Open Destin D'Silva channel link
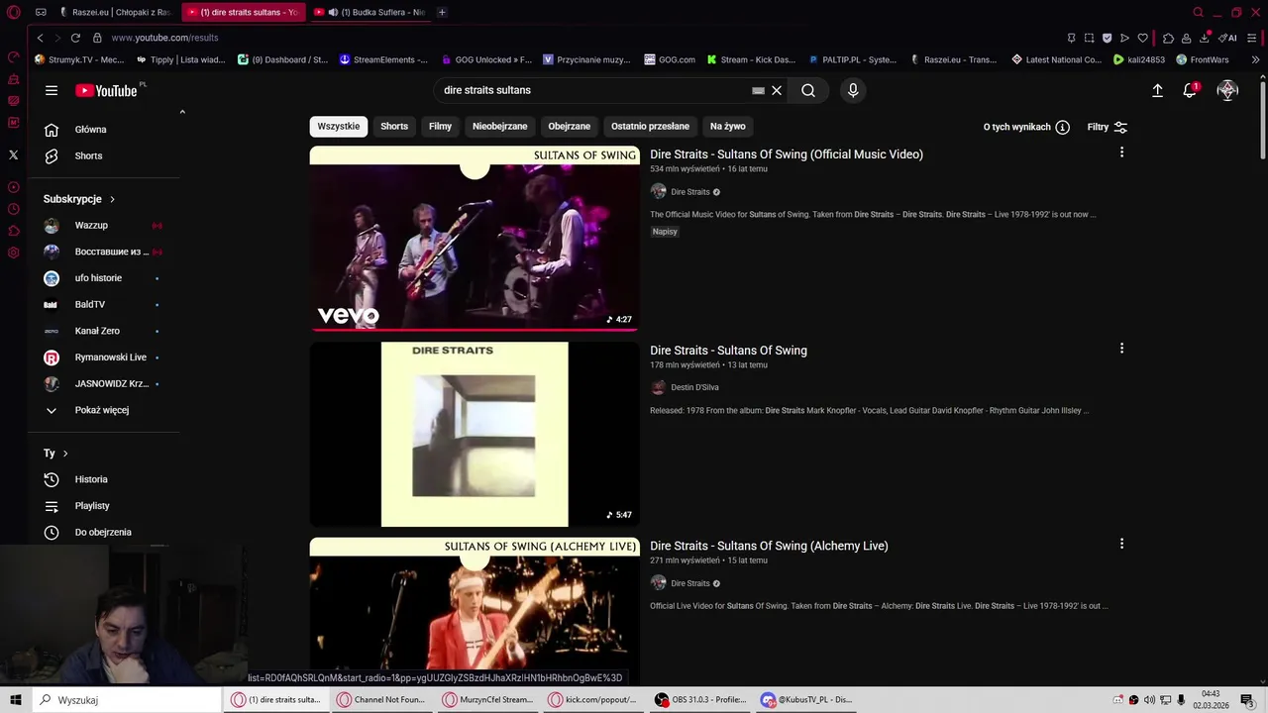This screenshot has width=1268, height=713. (694, 387)
